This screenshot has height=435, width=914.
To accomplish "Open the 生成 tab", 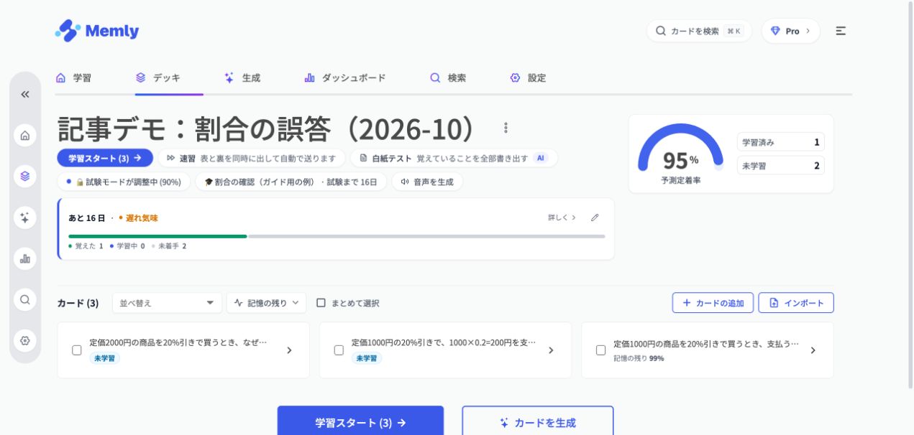I will pos(242,78).
